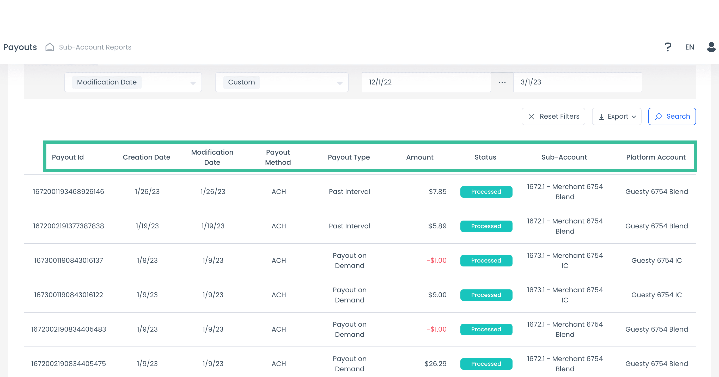Click the ellipsis between the date fields

click(x=502, y=82)
